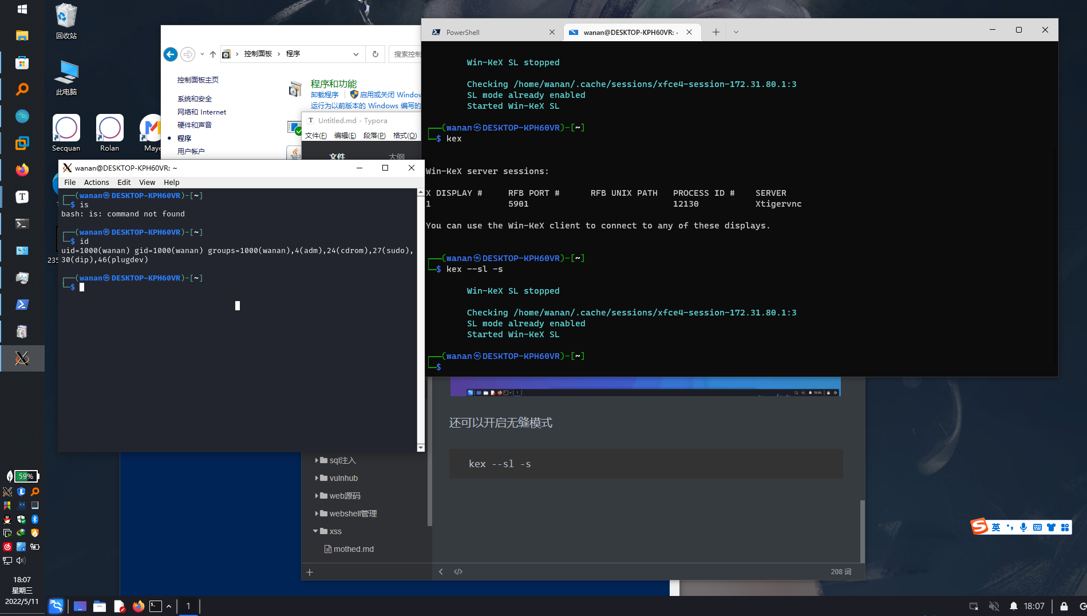Click the Windows tray speaker volume icon
This screenshot has height=616, width=1087.
(21, 560)
